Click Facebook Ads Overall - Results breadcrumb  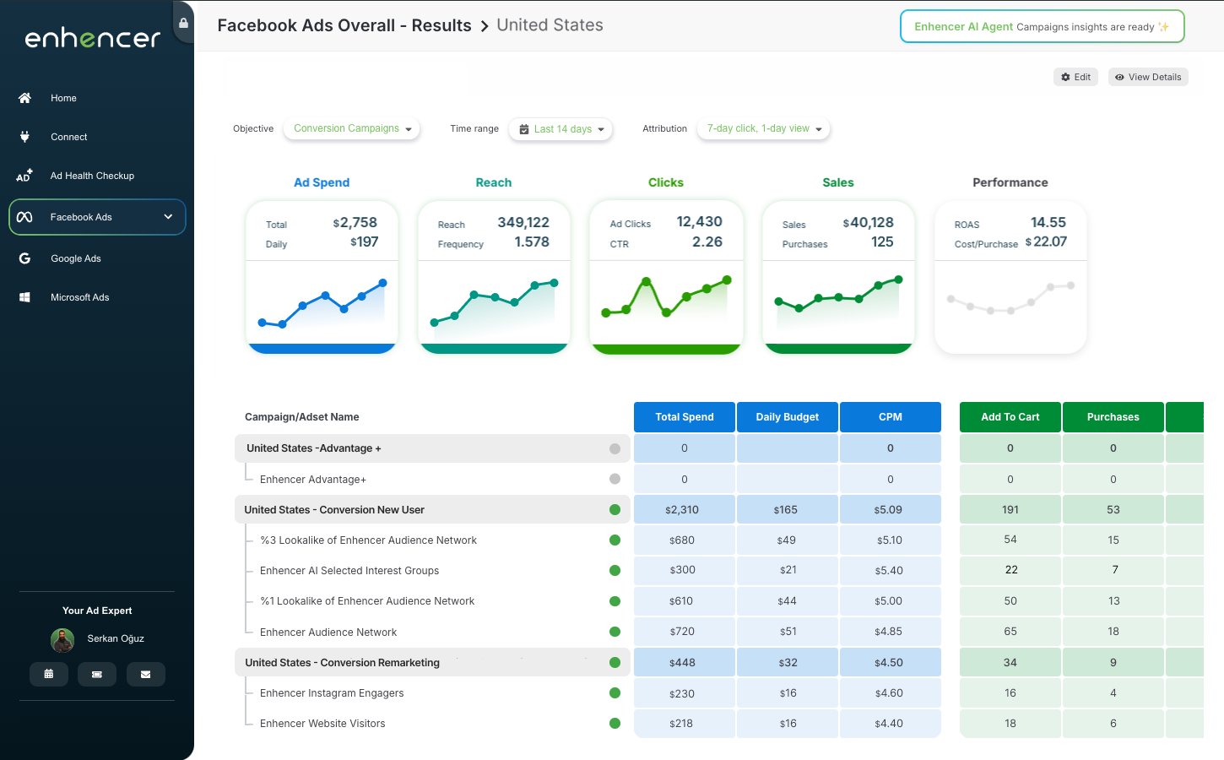tap(344, 25)
